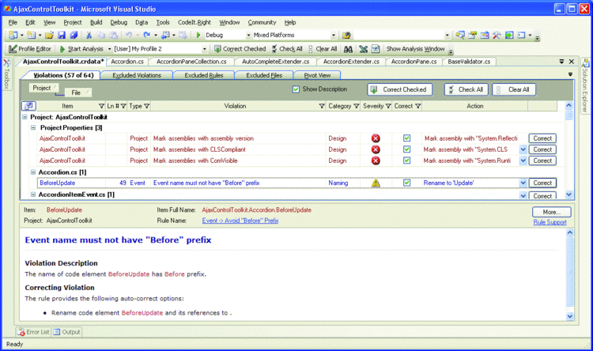
Task: Collapse the Project Properties [3] group
Action: tap(33, 127)
